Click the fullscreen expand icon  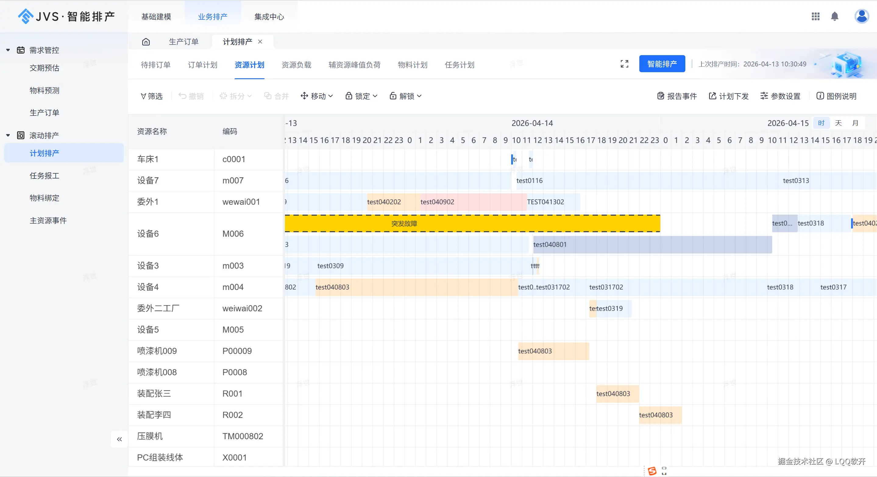[x=624, y=64]
